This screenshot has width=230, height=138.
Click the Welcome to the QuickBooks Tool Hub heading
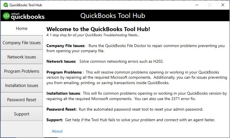tap(98, 29)
